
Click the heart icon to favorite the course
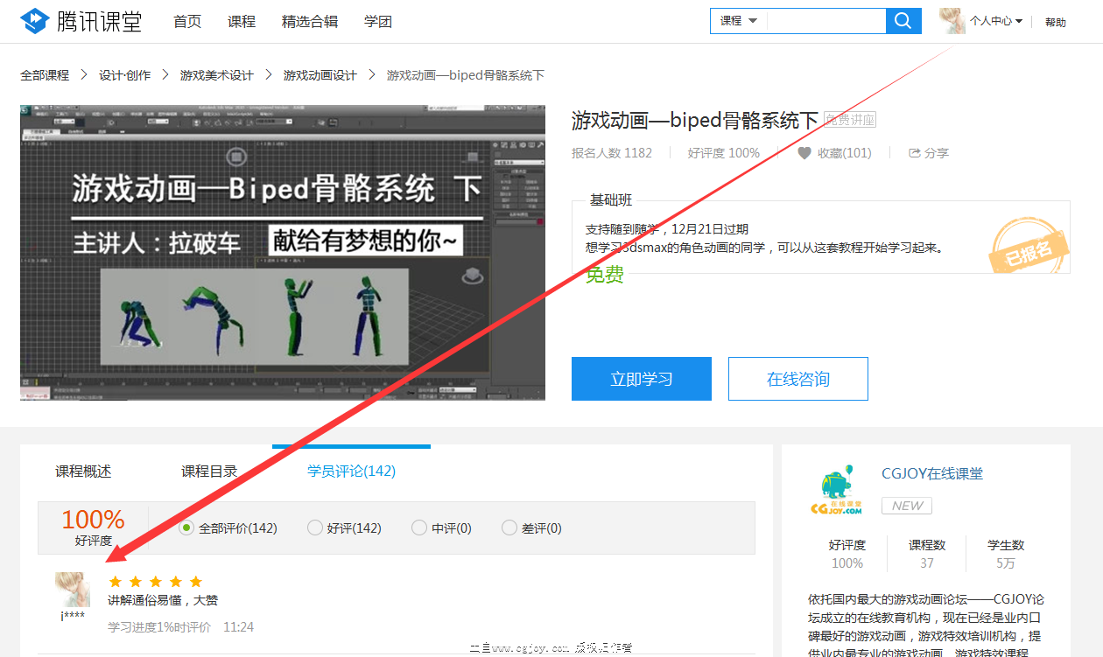pos(804,152)
